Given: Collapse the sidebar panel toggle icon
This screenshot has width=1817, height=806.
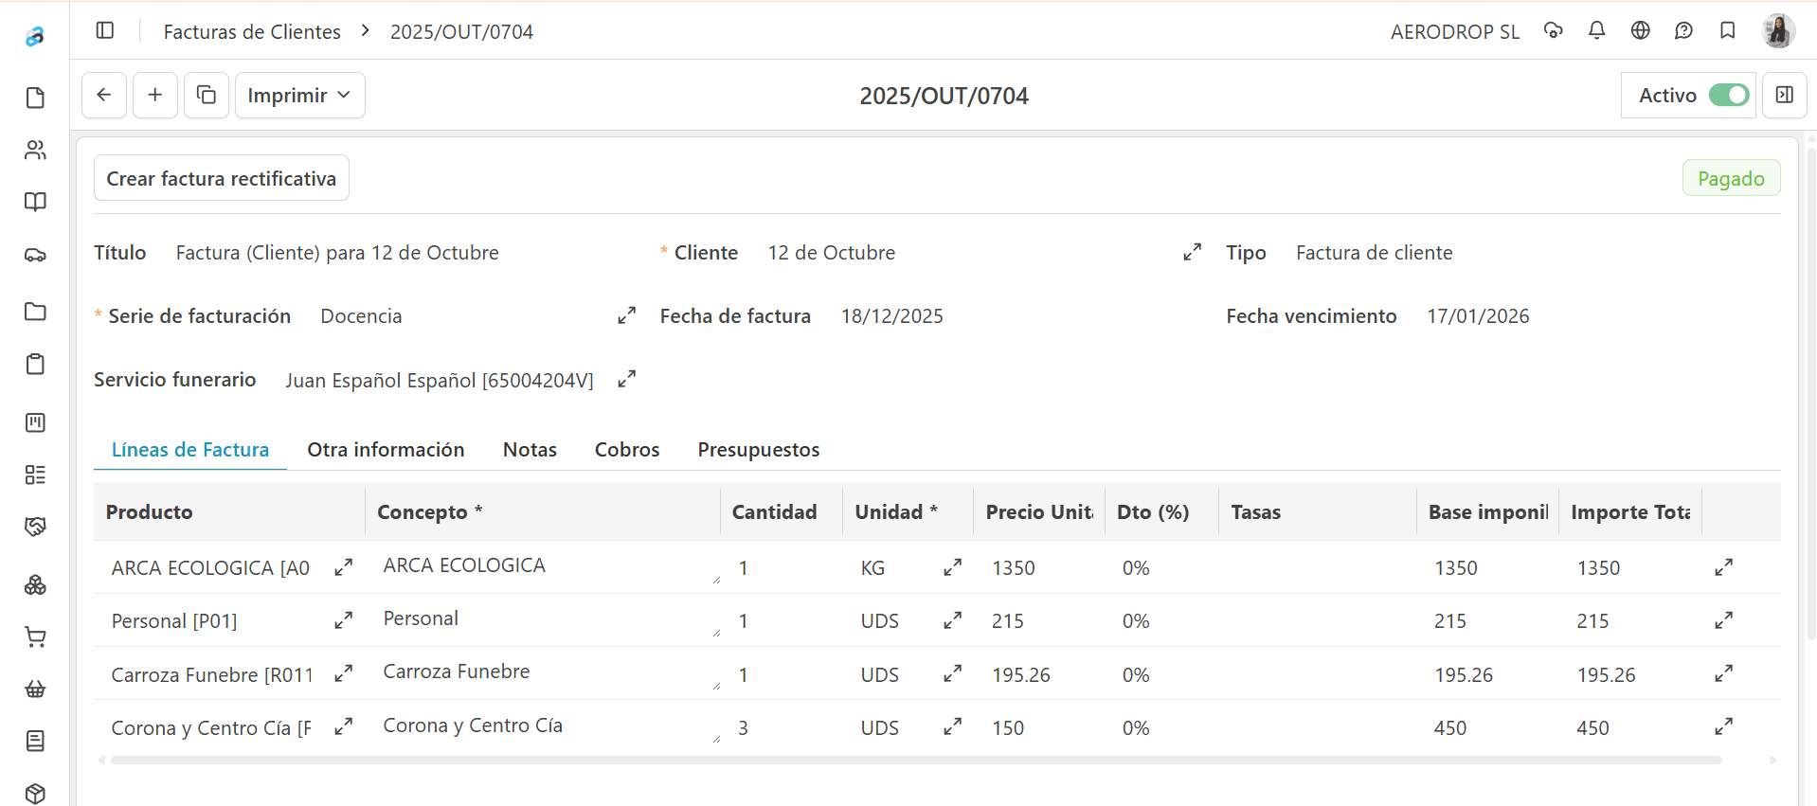Looking at the screenshot, I should (x=105, y=31).
